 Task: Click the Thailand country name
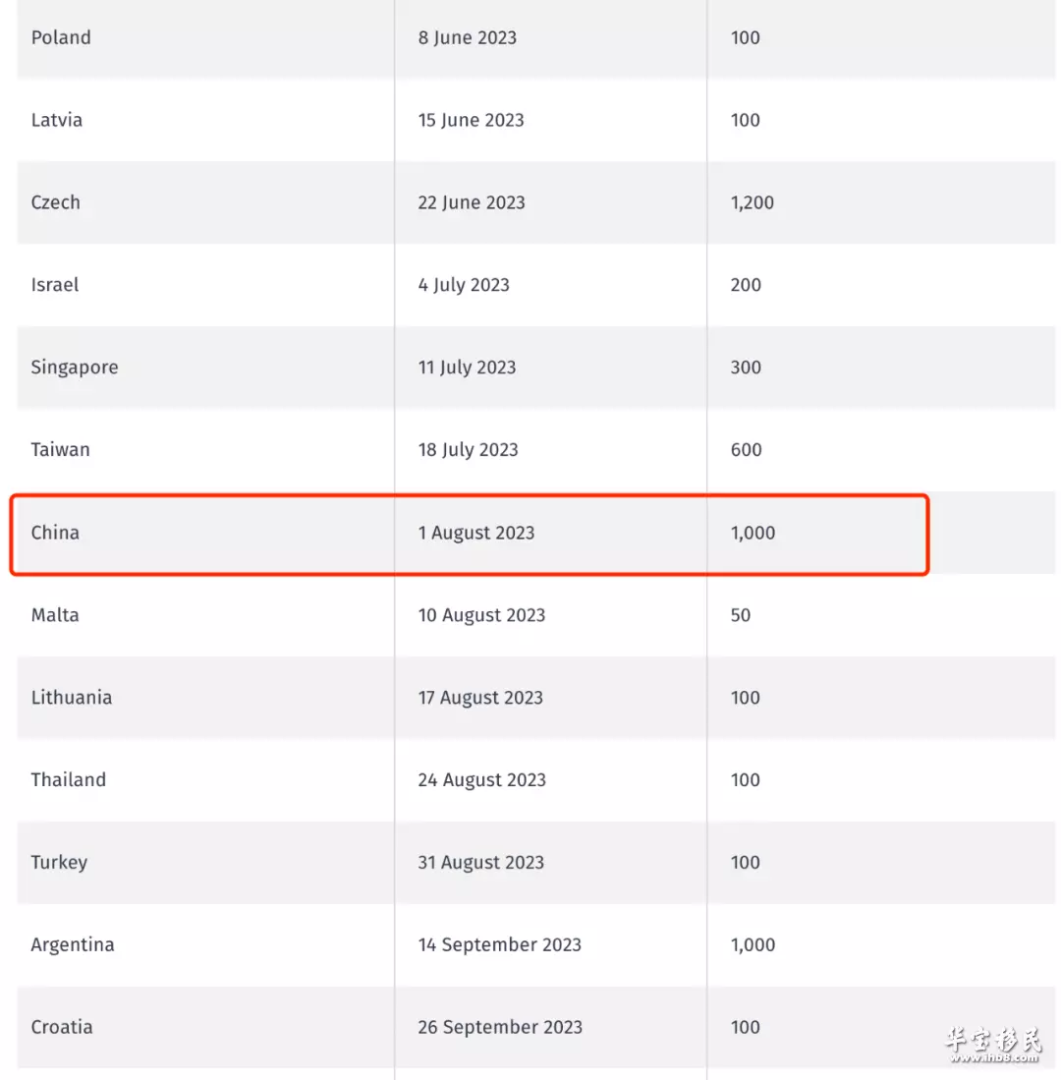coord(69,779)
